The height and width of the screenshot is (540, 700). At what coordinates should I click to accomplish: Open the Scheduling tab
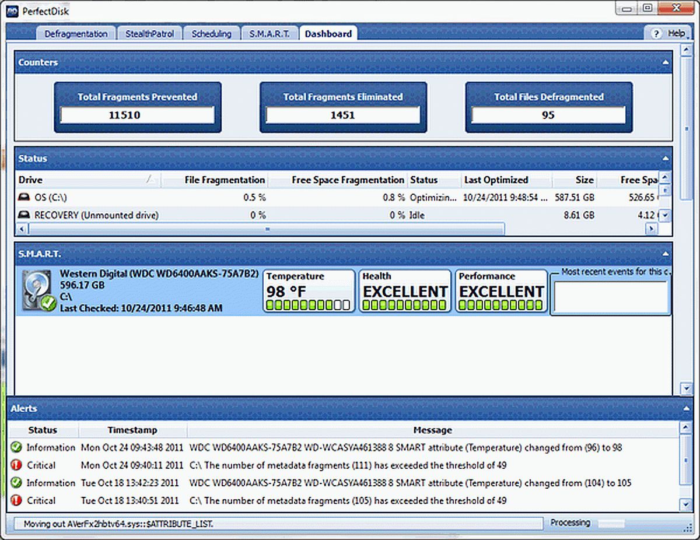click(x=211, y=34)
